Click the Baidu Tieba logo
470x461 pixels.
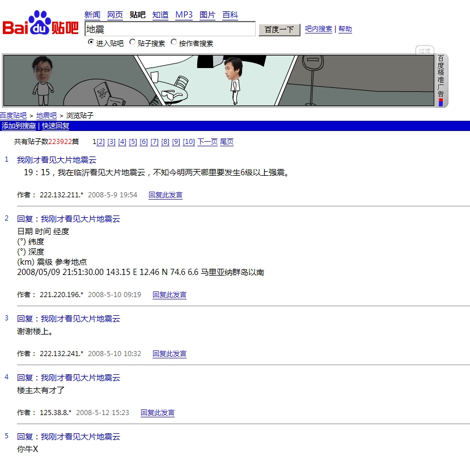coord(40,23)
